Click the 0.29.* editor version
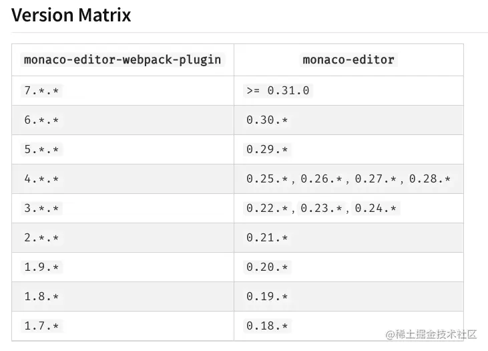The height and width of the screenshot is (351, 488). [x=267, y=149]
